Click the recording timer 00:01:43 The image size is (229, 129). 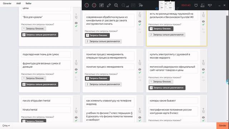186,5
